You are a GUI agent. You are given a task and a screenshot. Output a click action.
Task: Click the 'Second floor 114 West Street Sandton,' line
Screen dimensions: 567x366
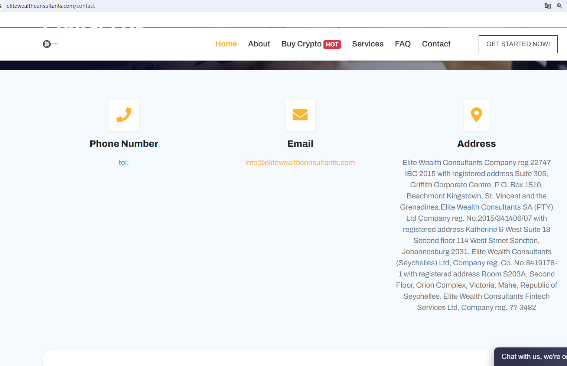pyautogui.click(x=476, y=240)
